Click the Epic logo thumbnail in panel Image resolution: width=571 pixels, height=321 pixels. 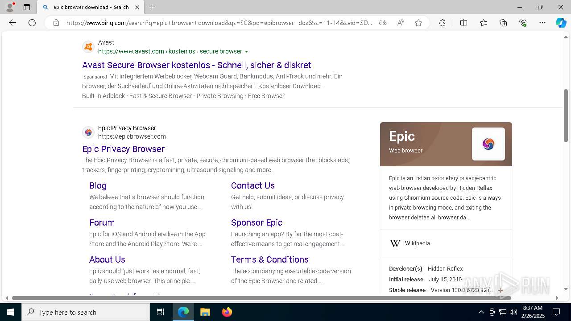[488, 144]
